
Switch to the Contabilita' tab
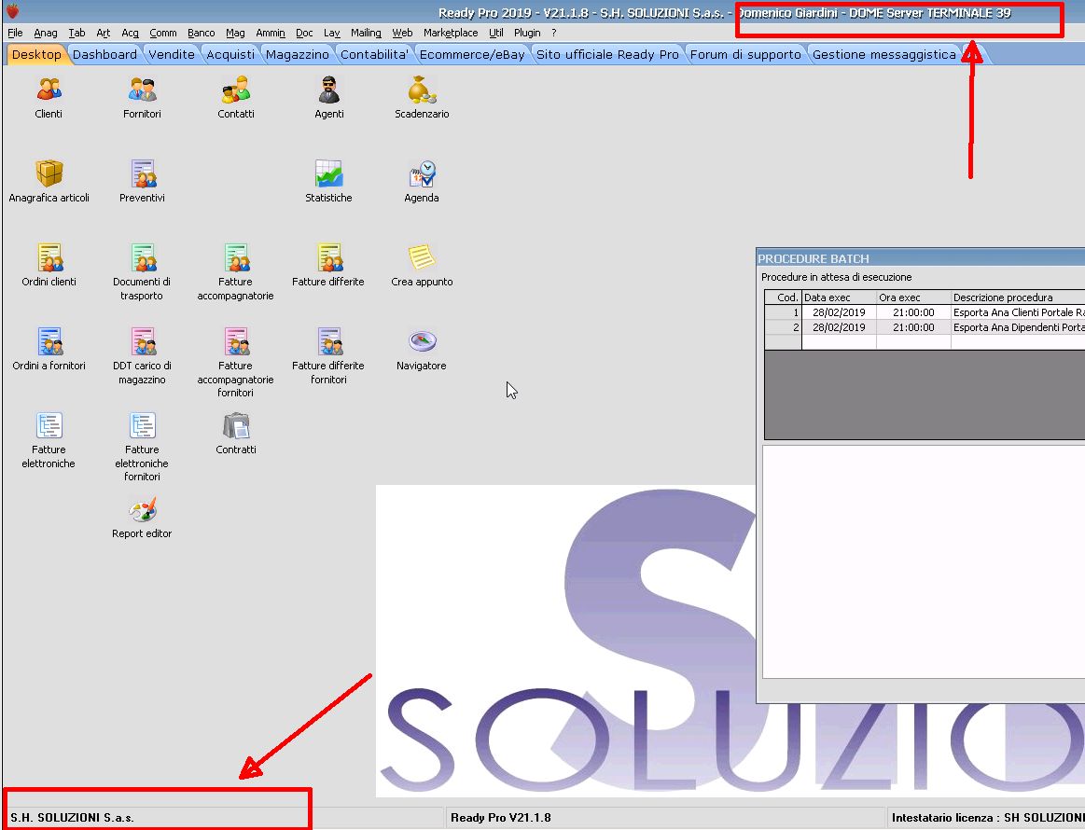tap(374, 55)
